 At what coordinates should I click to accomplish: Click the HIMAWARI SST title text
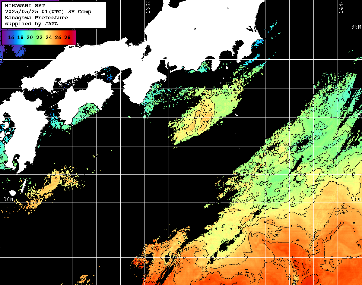click(25, 6)
